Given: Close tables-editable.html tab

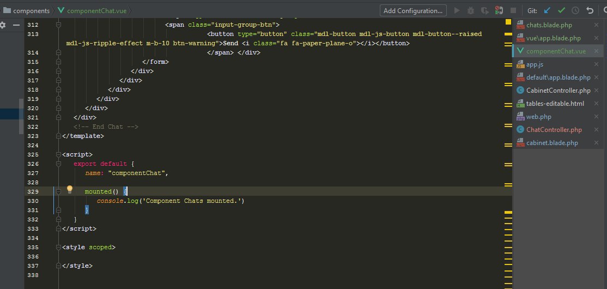Looking at the screenshot, I should point(596,104).
